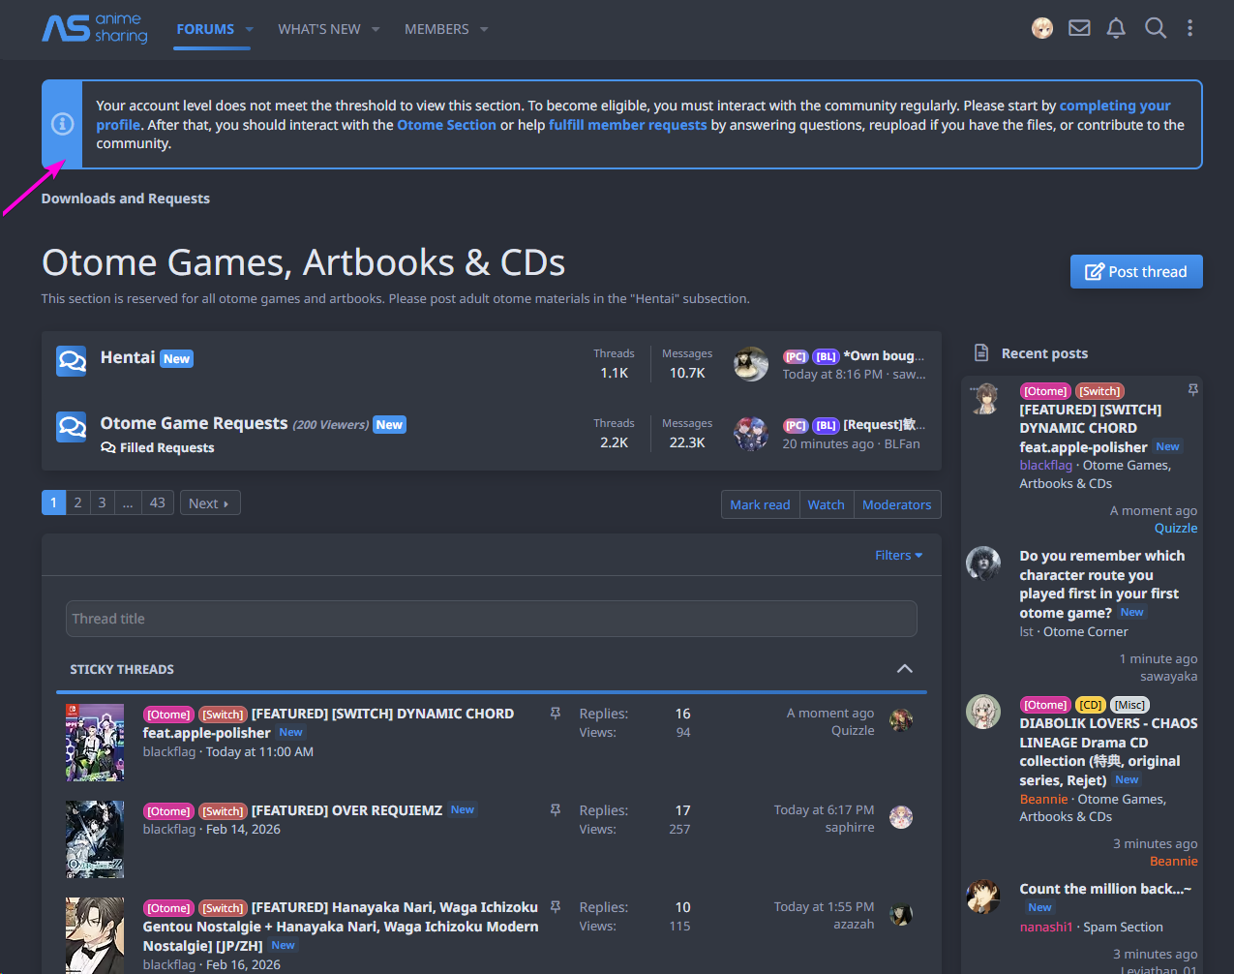This screenshot has height=974, width=1234.
Task: Open the Anime Sharing logo homepage
Action: pyautogui.click(x=95, y=28)
